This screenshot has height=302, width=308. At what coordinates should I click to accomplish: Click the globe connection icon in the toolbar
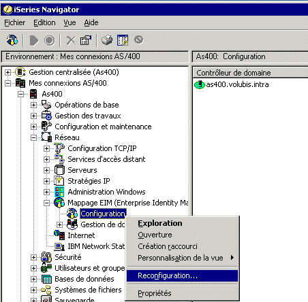pos(12,40)
